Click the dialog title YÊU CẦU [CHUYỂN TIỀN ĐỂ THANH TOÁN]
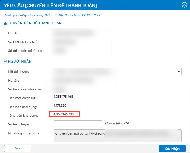Image resolution: width=190 pixels, height=153 pixels. [x=50, y=5]
